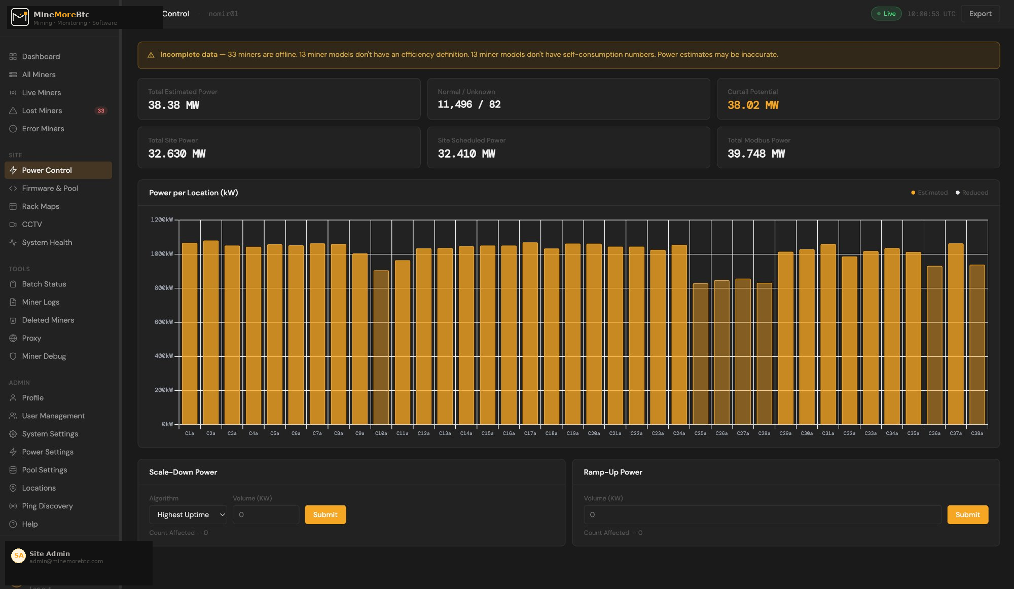The width and height of the screenshot is (1014, 589).
Task: Select the Live Miners icon
Action: [13, 93]
